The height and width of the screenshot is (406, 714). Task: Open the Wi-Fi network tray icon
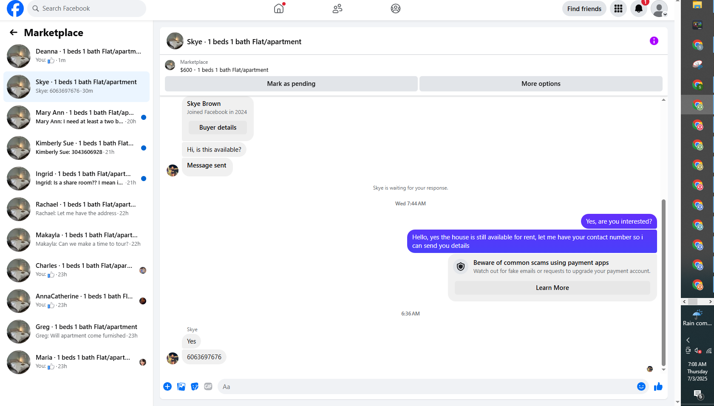point(708,351)
